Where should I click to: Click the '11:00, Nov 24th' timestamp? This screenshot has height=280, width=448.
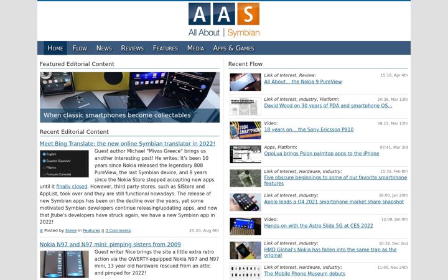[x=393, y=268]
